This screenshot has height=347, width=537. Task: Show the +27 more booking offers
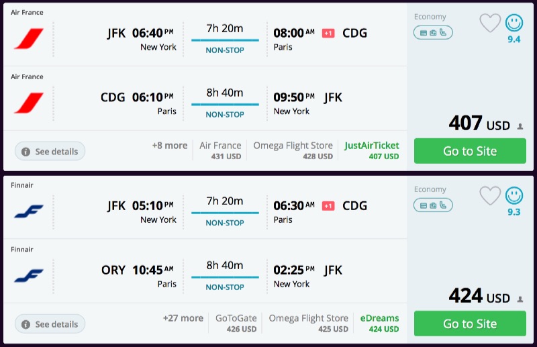pyautogui.click(x=183, y=319)
